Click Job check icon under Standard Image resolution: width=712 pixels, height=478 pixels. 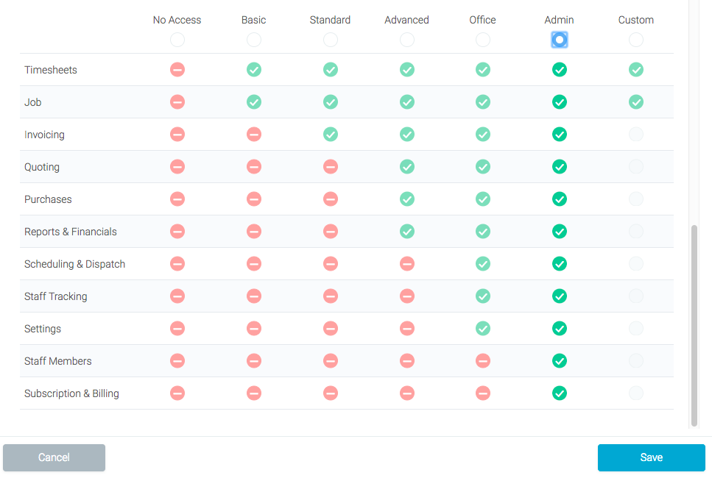[331, 102]
